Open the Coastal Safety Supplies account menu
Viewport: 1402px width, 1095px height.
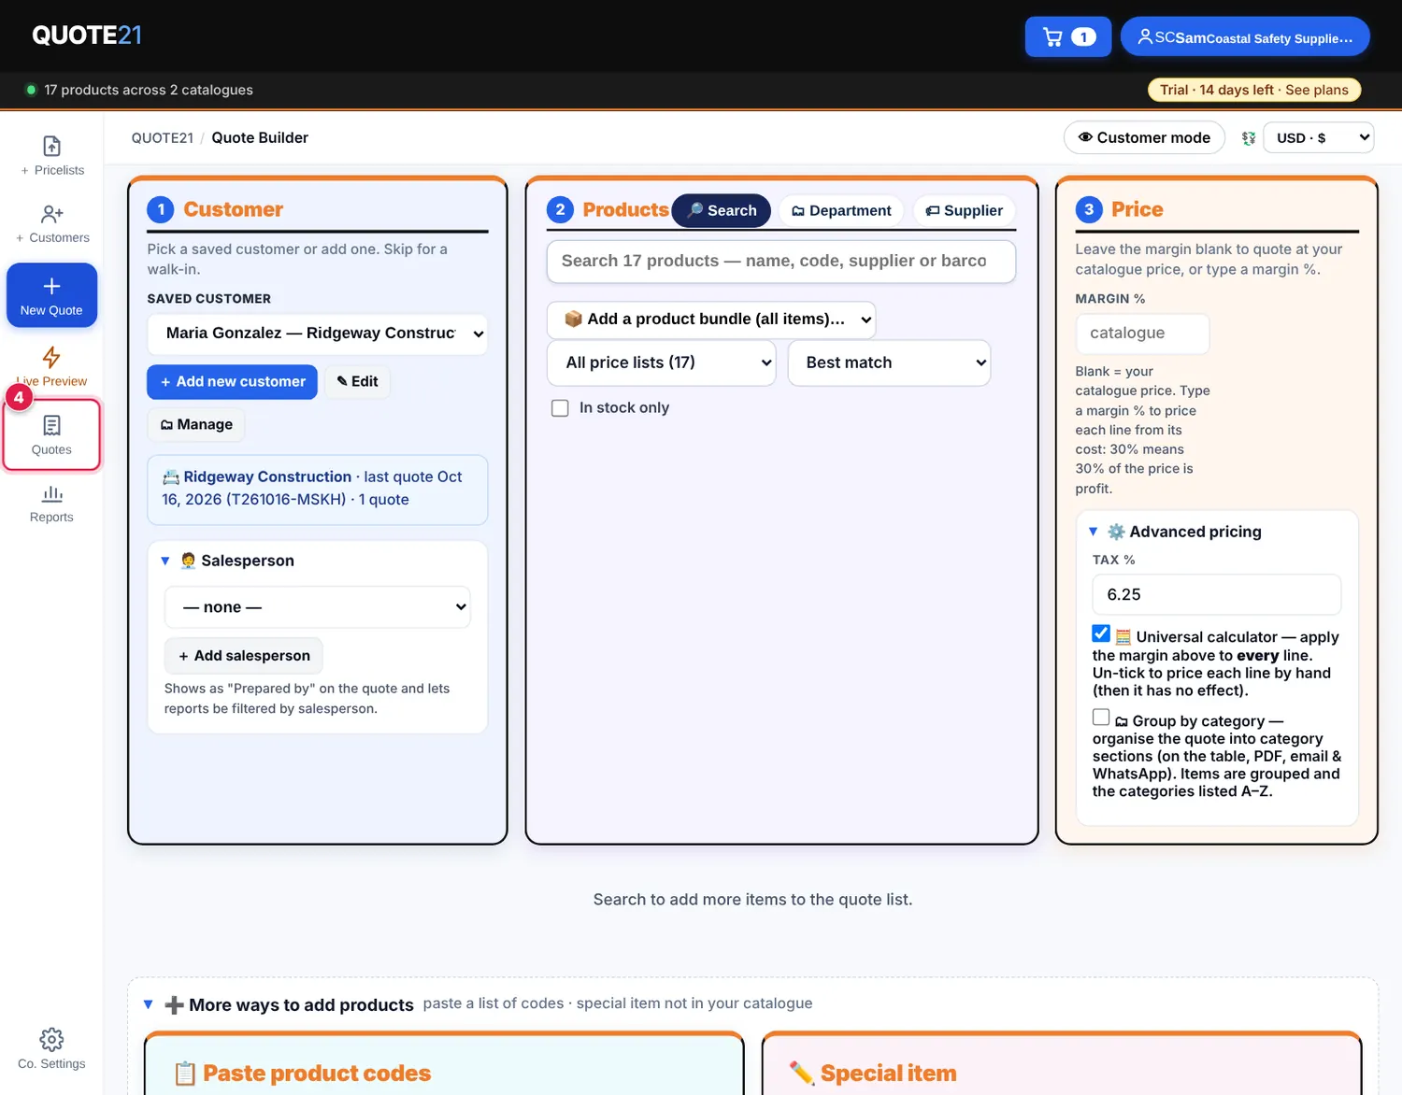[1245, 37]
